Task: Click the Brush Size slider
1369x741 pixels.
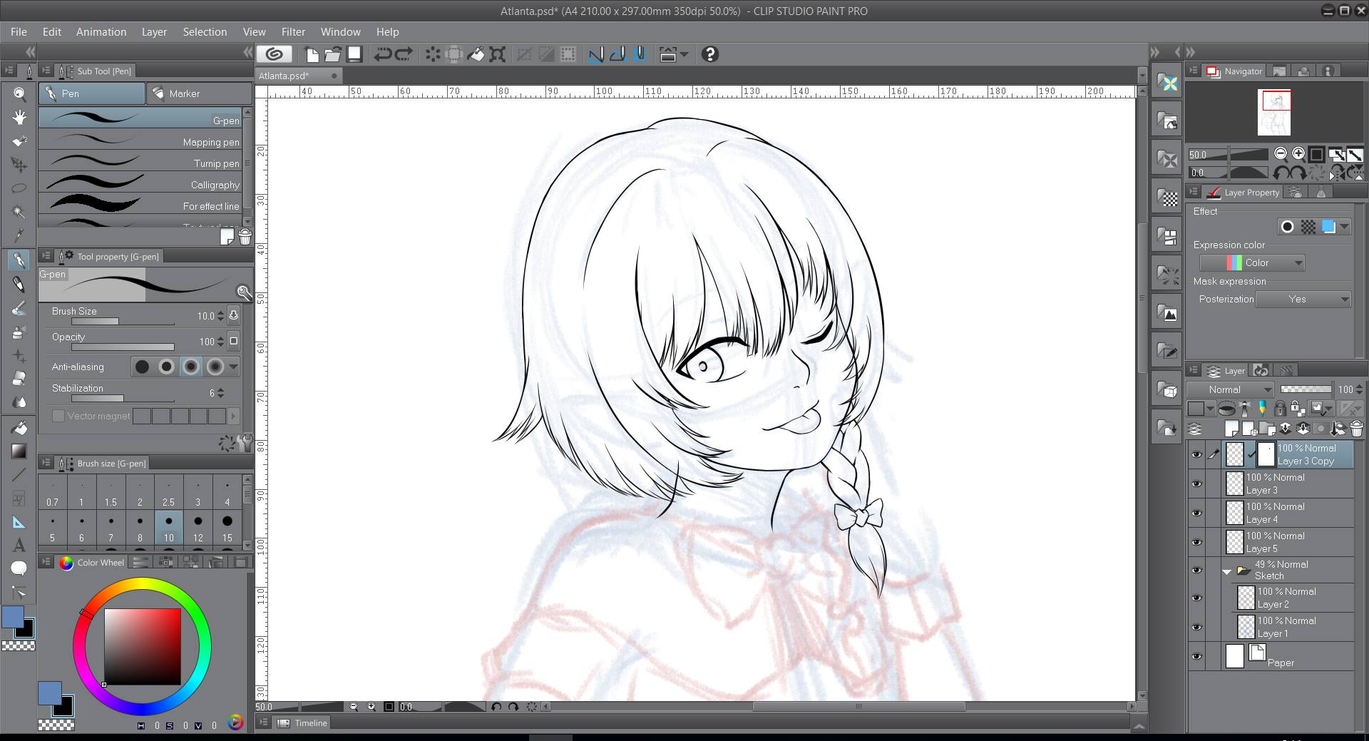Action: click(x=123, y=322)
